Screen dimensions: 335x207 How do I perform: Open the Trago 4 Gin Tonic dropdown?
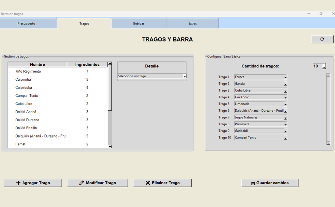tap(261, 97)
